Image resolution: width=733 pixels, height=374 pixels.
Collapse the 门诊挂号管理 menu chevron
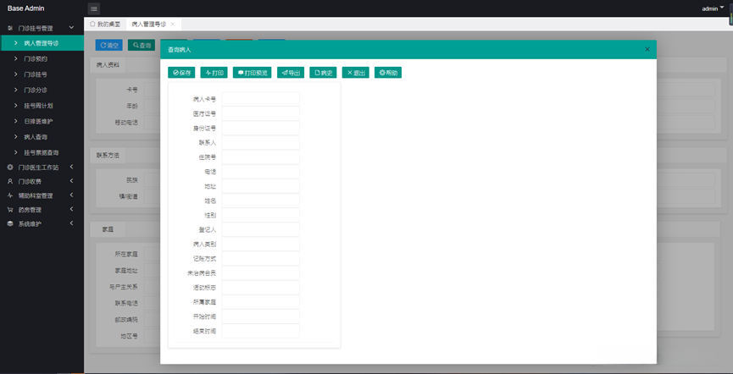71,28
